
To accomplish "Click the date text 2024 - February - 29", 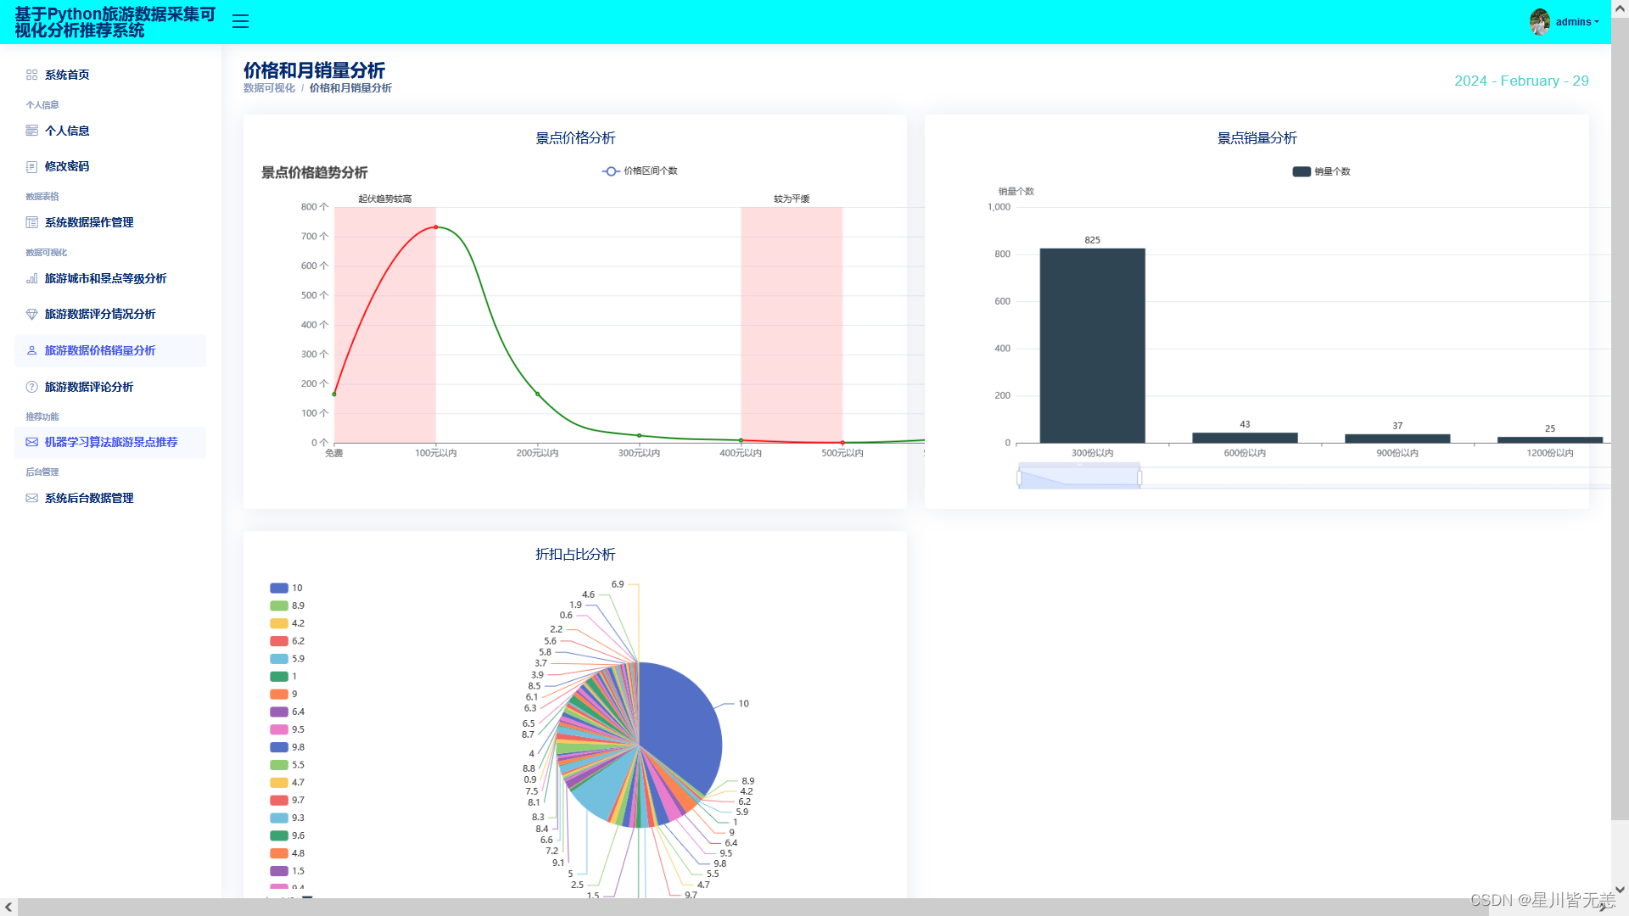I will coord(1521,81).
